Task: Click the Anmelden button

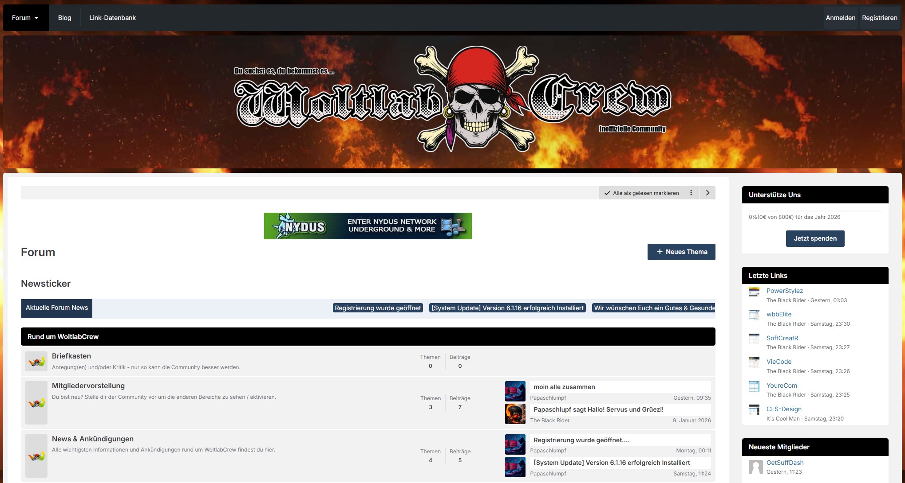Action: 840,18
